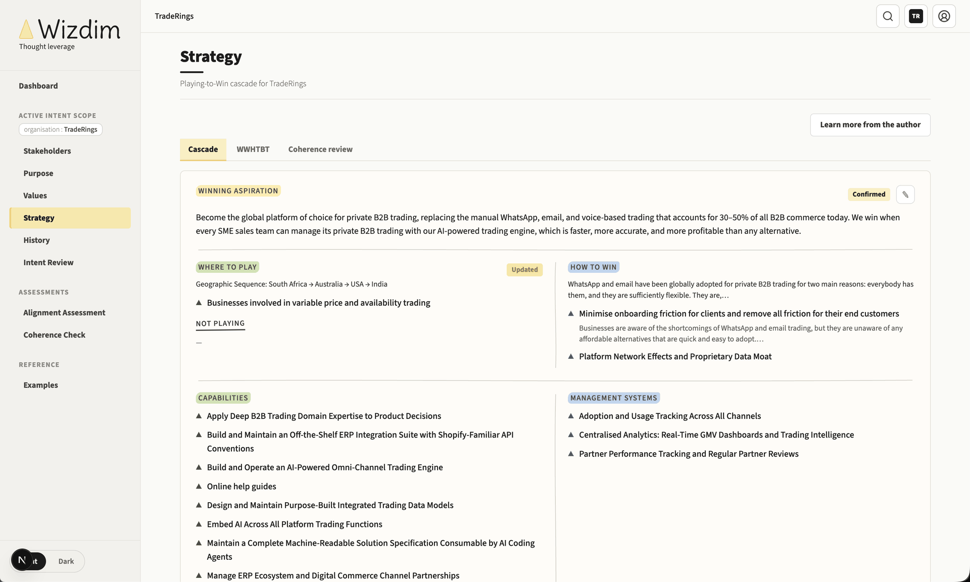Viewport: 970px width, 582px height.
Task: Switch to Dark theme
Action: pos(66,561)
